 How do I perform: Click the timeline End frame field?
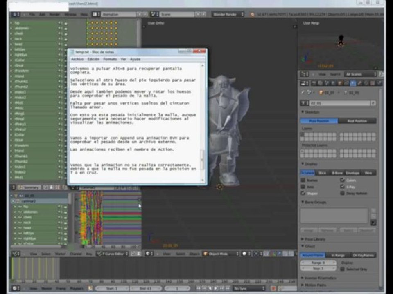pos(146,289)
